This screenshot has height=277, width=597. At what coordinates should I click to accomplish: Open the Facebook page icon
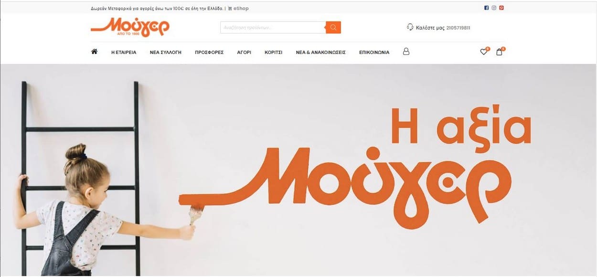click(487, 8)
